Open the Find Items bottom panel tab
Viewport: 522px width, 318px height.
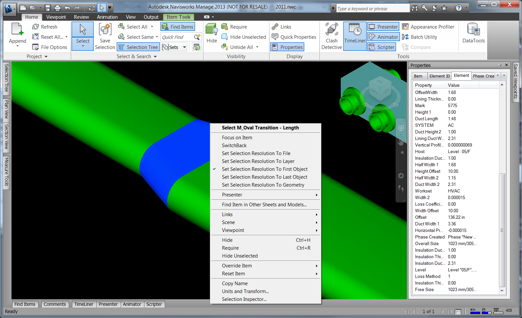pyautogui.click(x=25, y=304)
